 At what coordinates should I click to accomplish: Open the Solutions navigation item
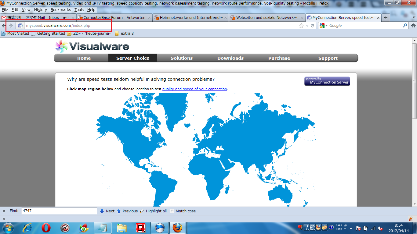182,58
